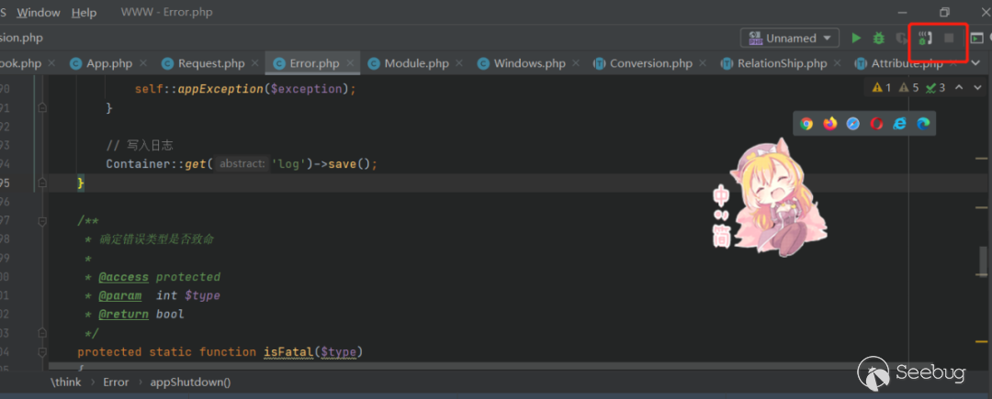Image resolution: width=992 pixels, height=399 pixels.
Task: Switch to the Request.php tab
Action: [210, 64]
